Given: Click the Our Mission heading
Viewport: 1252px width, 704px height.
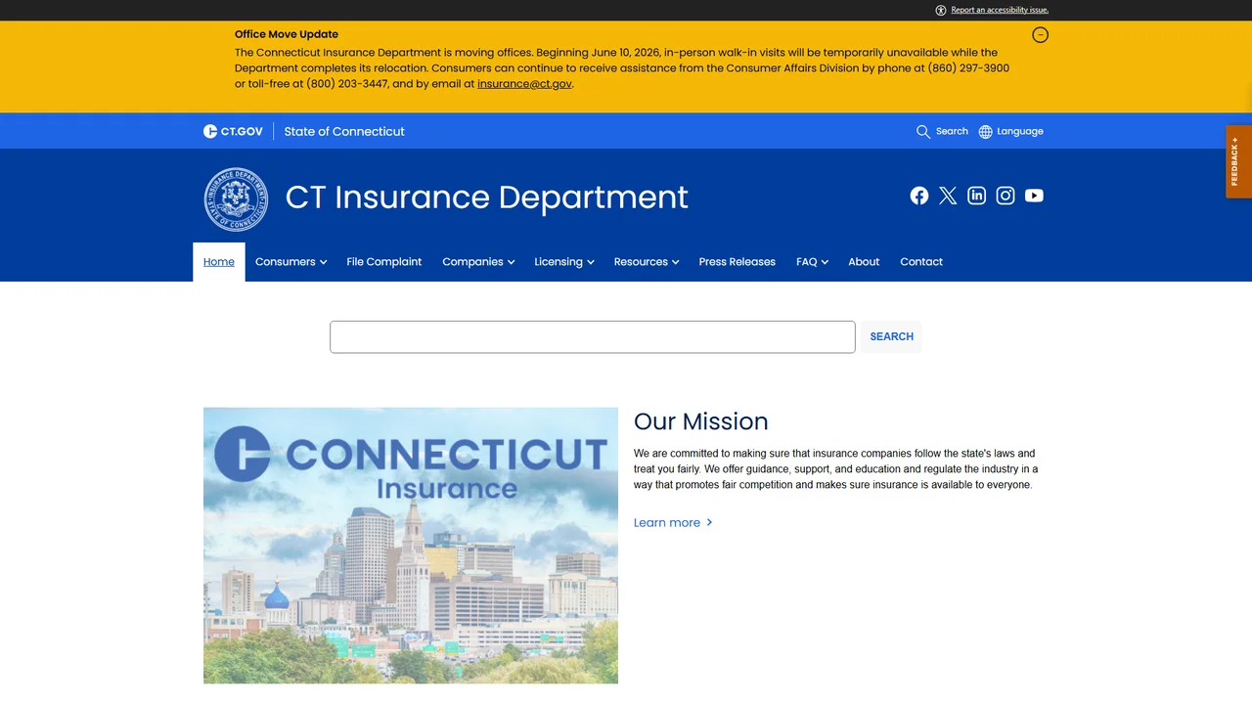Looking at the screenshot, I should (x=701, y=421).
